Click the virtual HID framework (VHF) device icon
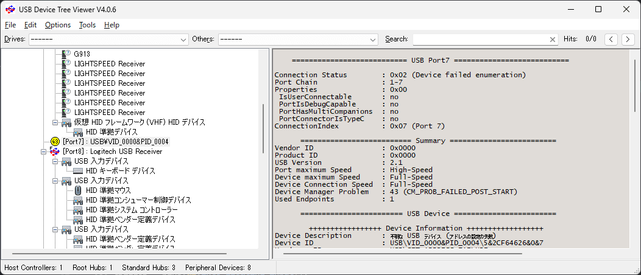641x275 pixels. pyautogui.click(x=66, y=122)
